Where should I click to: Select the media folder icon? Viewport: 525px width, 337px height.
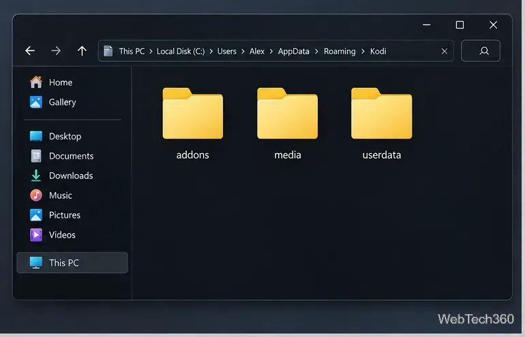point(287,113)
